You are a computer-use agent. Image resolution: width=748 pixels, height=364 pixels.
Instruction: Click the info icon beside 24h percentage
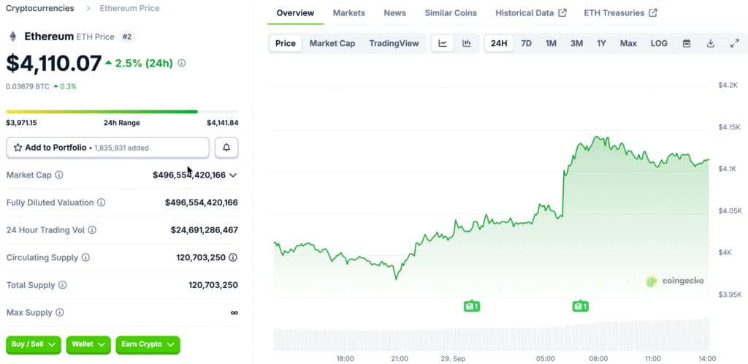[182, 63]
